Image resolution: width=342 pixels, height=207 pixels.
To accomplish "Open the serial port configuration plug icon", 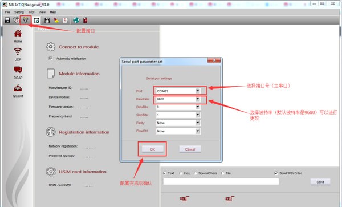I will click(x=26, y=20).
